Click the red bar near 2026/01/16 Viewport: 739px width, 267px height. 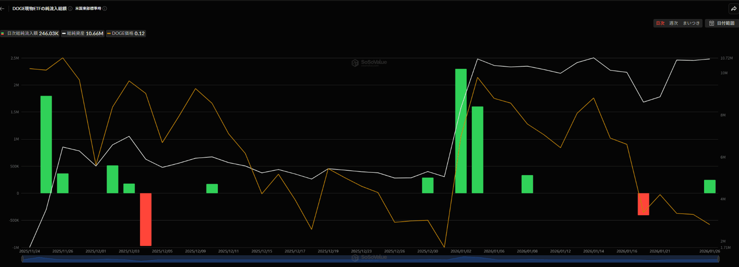pos(643,204)
